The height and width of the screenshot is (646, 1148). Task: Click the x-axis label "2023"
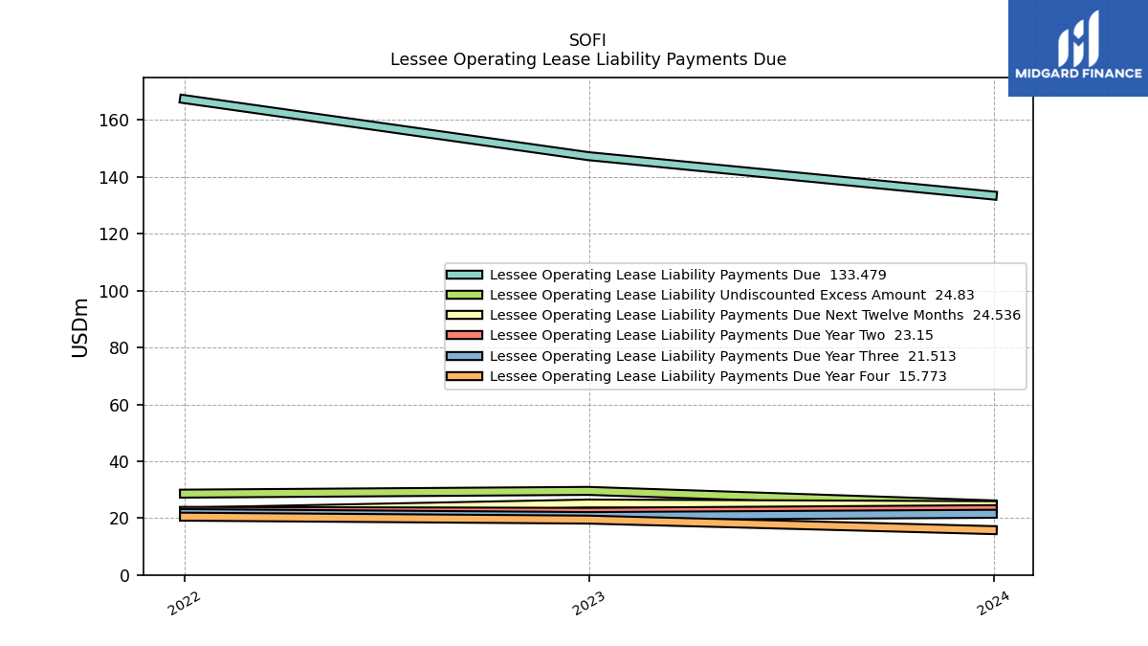(x=589, y=603)
